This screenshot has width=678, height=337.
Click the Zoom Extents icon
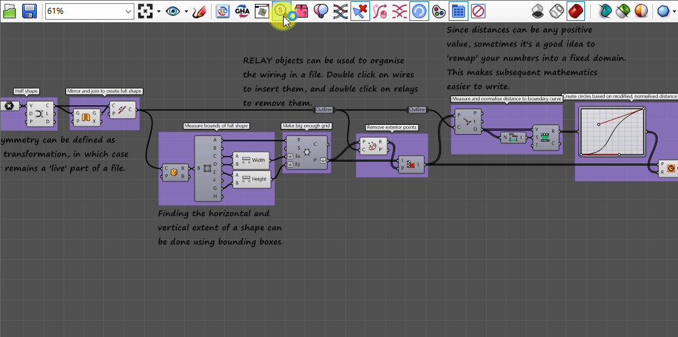pyautogui.click(x=145, y=11)
